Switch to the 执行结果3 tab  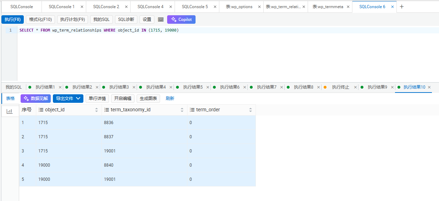pyautogui.click(x=119, y=87)
